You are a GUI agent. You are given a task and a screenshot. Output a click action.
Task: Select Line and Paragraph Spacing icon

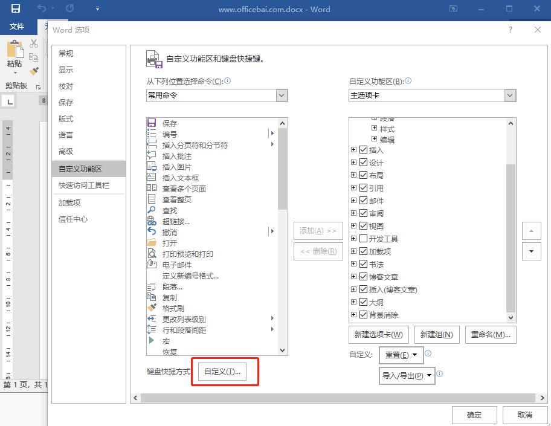point(152,330)
